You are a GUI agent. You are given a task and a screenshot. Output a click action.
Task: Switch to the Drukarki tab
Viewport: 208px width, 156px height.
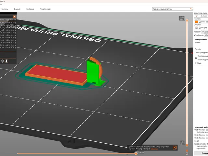tap(17, 9)
